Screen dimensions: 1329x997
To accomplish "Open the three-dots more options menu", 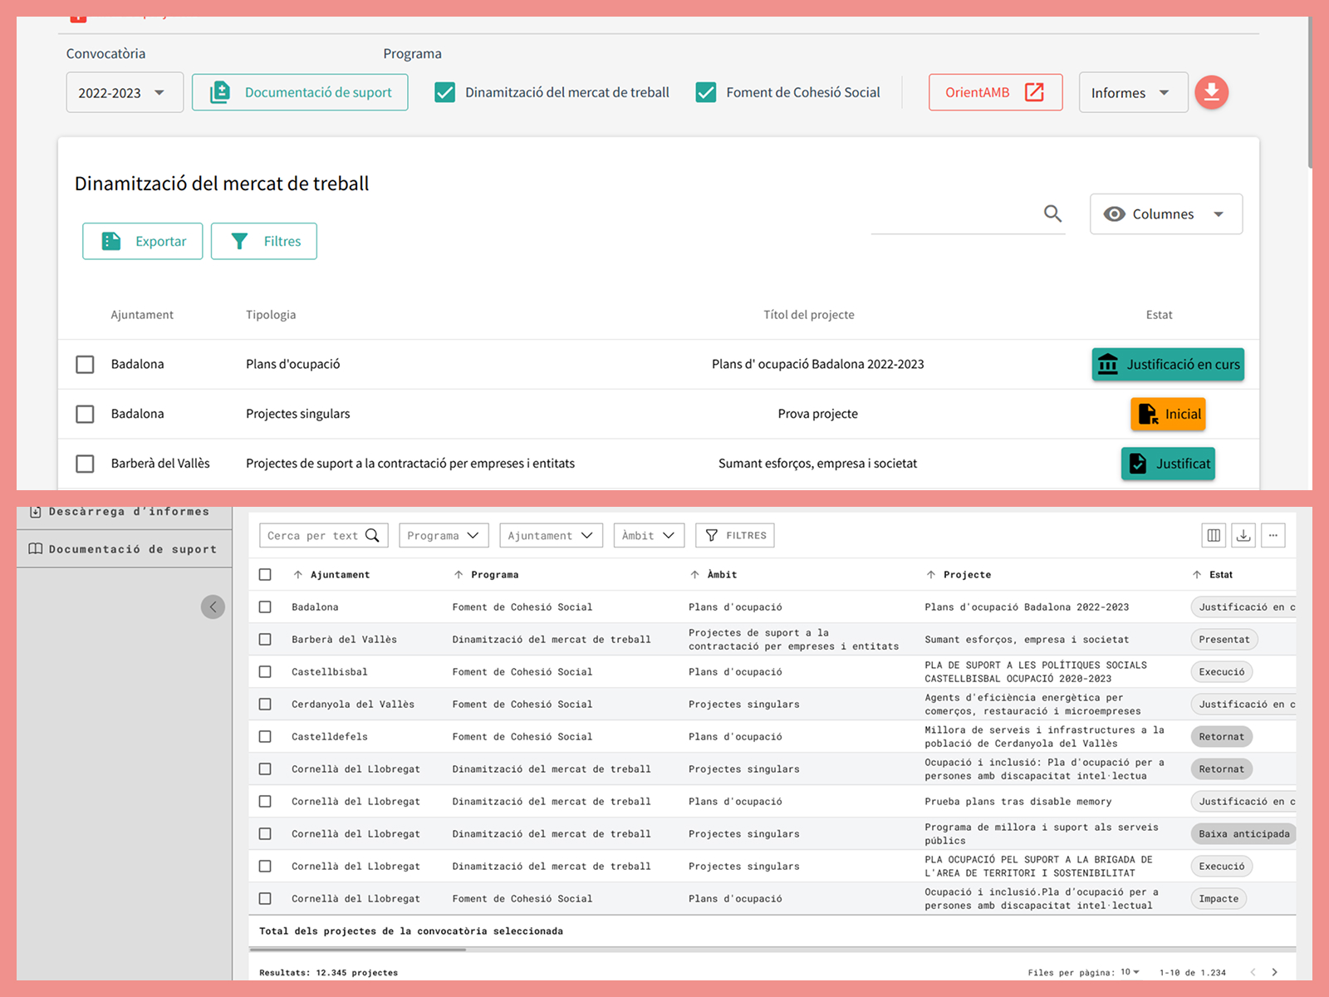I will 1273,535.
